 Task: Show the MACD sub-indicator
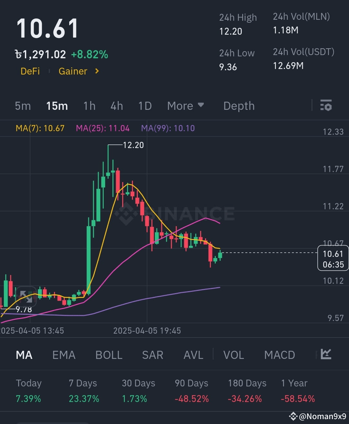(x=279, y=355)
